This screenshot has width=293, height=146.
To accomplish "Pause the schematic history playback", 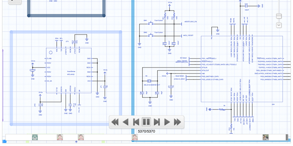I will click(146, 122).
